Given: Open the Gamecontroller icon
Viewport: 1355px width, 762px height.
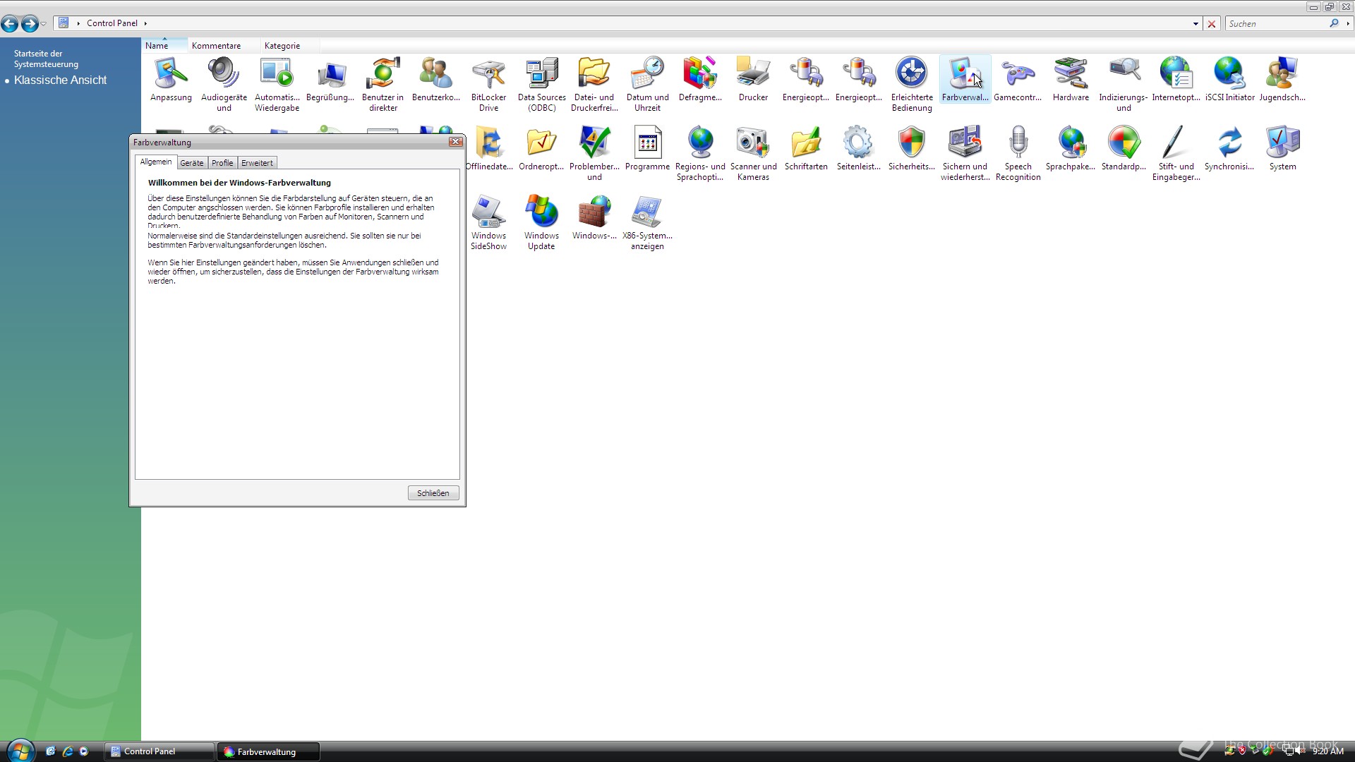Looking at the screenshot, I should (1018, 79).
